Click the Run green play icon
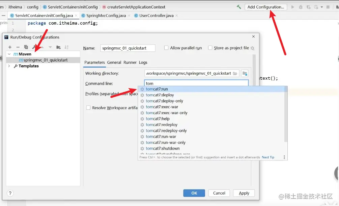Viewport: 339px width, 206px height. [292, 7]
